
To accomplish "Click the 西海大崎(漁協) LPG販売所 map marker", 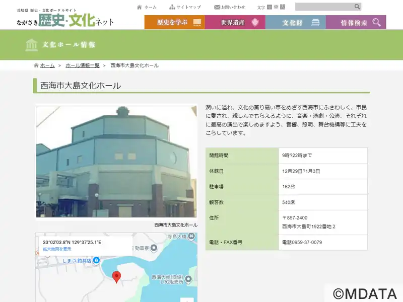I will point(188,279).
